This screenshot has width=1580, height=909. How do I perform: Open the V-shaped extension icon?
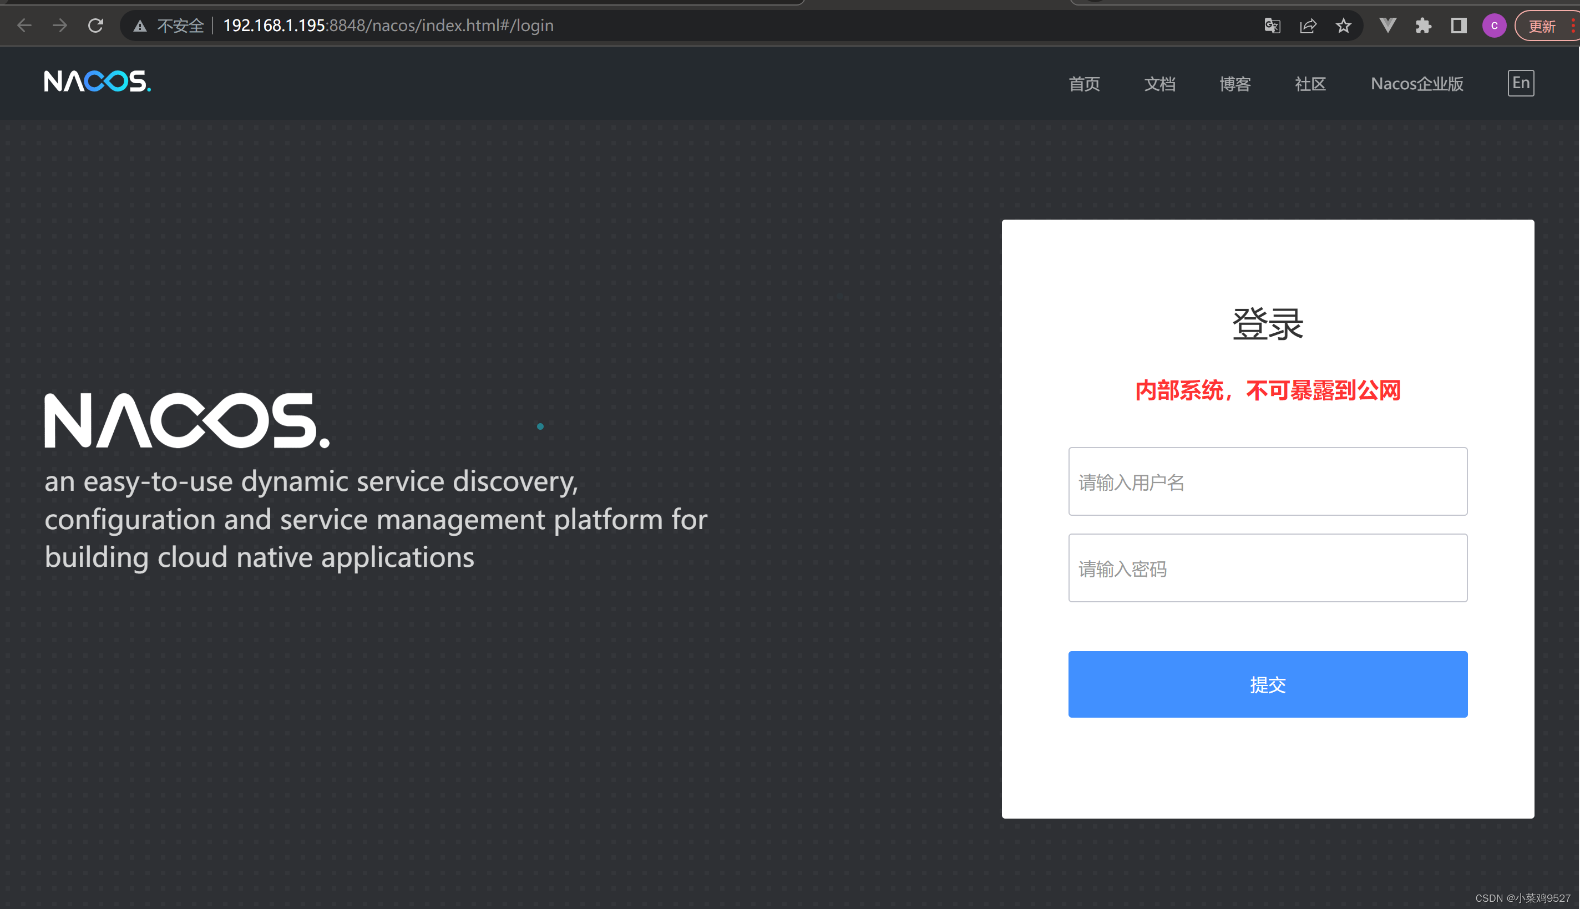pos(1387,26)
